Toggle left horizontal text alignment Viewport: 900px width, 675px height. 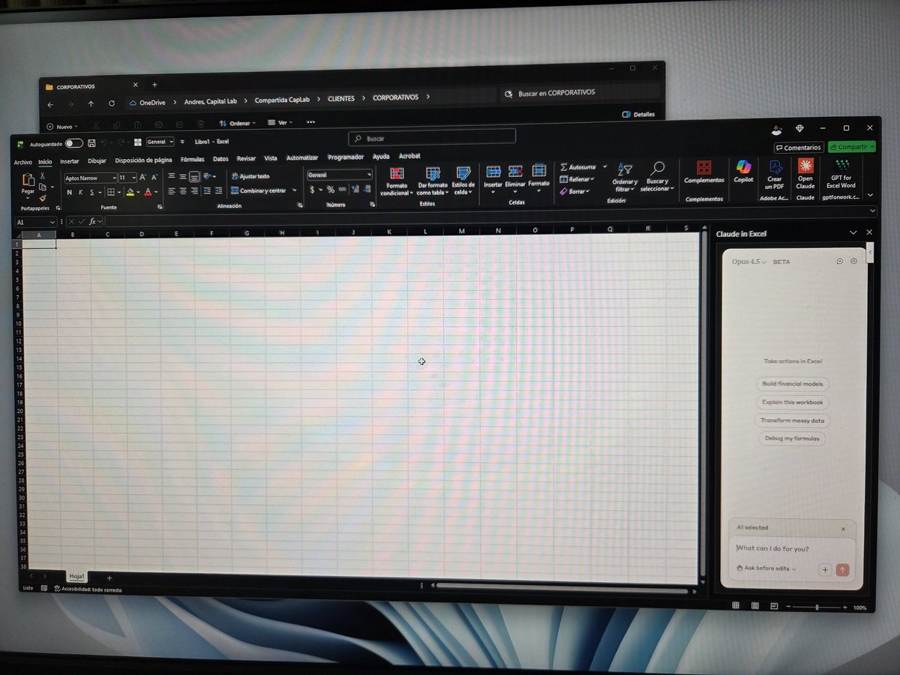coord(171,191)
